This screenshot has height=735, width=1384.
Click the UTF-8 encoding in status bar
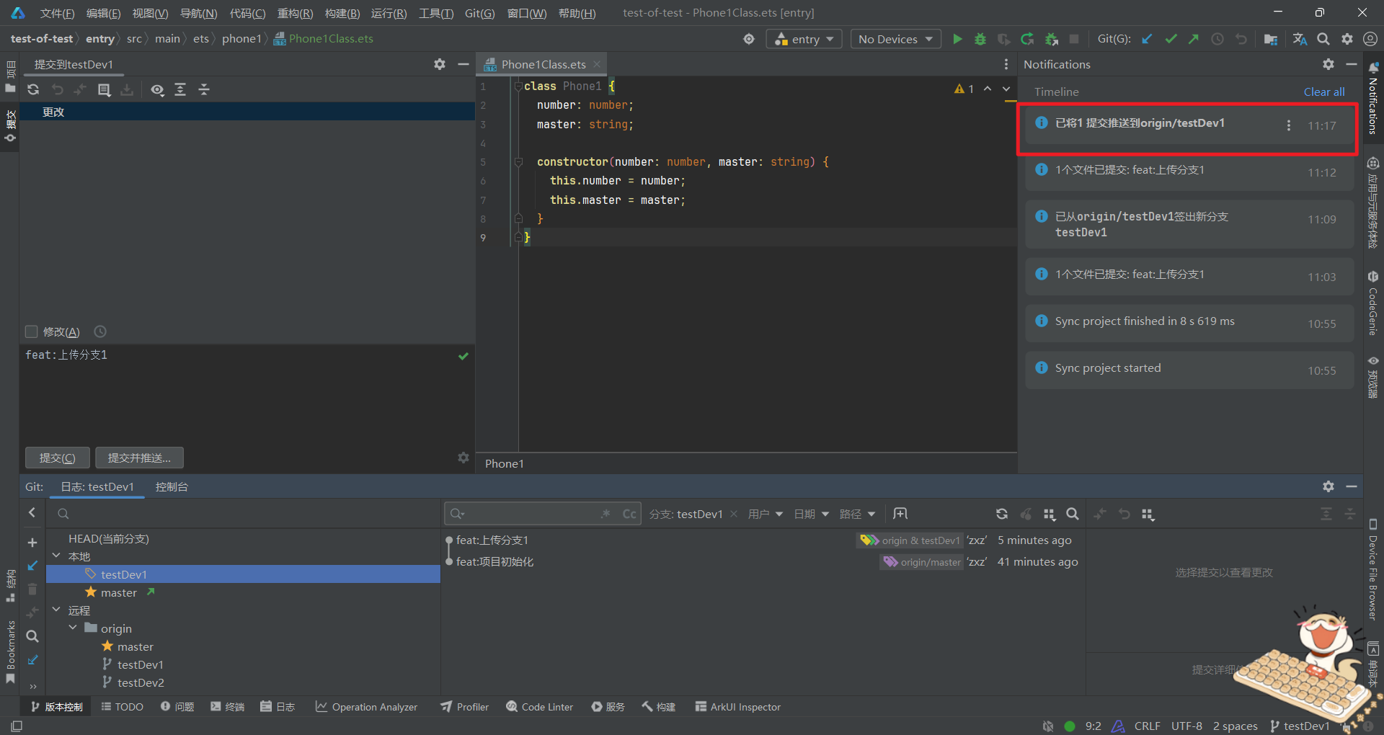point(1186,726)
